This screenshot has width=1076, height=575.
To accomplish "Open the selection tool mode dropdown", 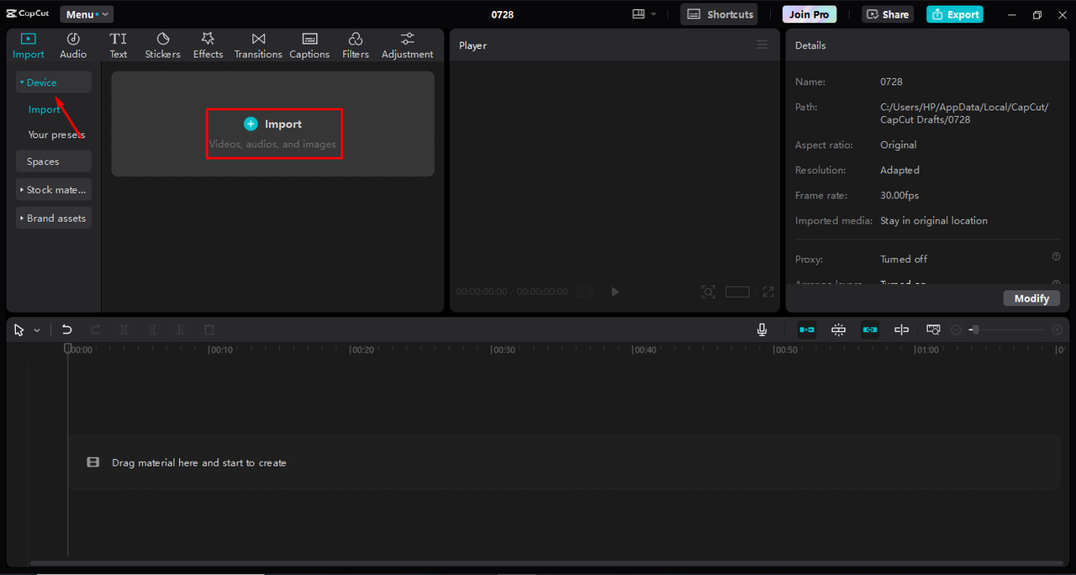I will click(x=37, y=330).
